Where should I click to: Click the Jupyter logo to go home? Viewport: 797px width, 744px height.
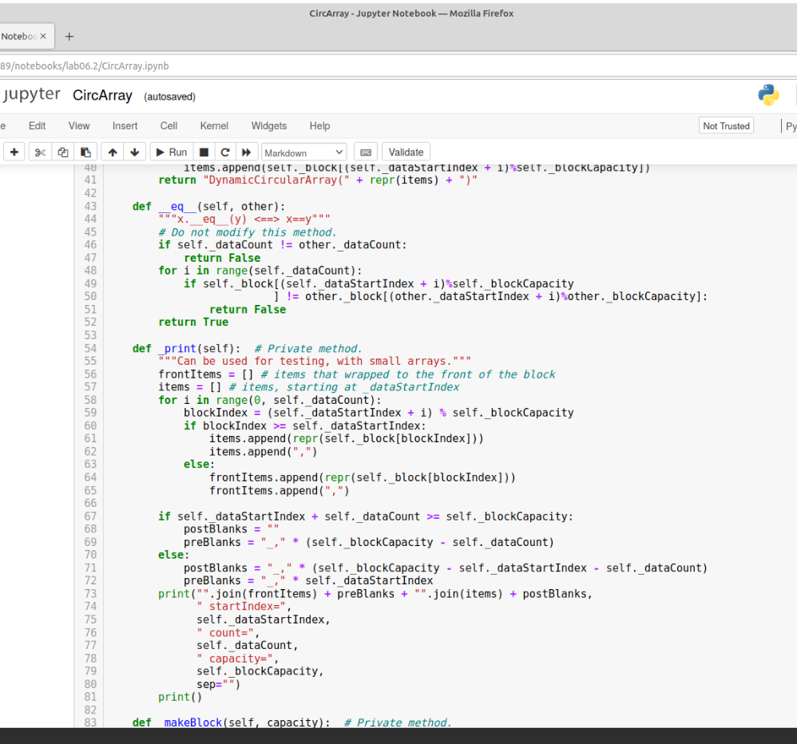pos(32,93)
